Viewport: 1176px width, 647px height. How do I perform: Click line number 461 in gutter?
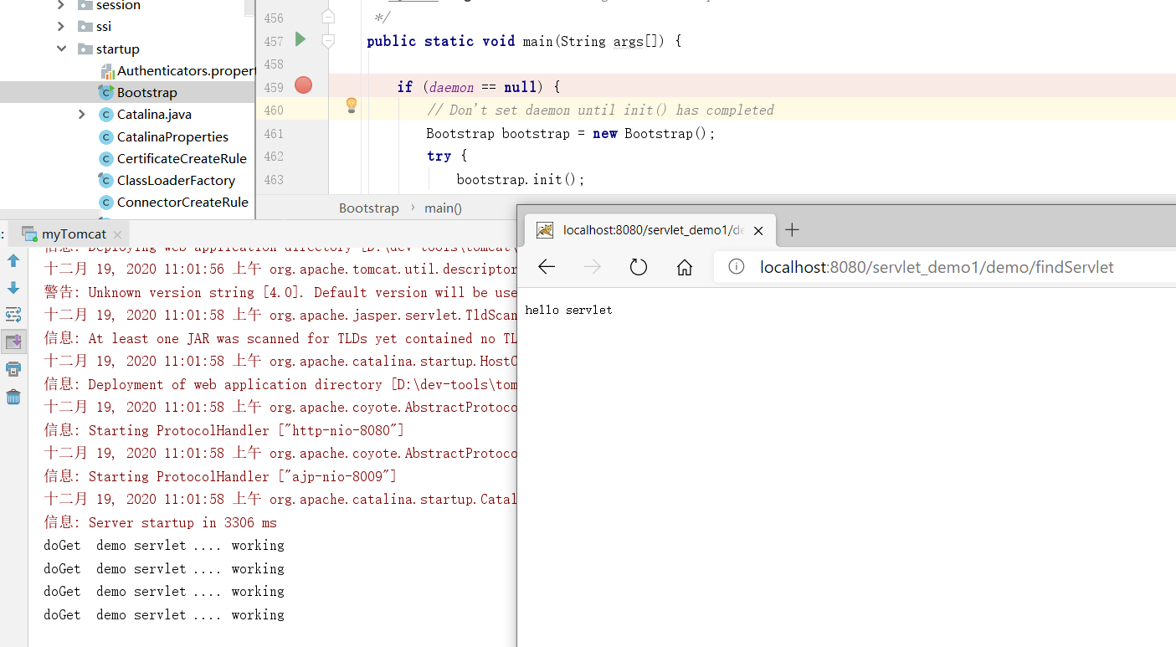(x=273, y=133)
